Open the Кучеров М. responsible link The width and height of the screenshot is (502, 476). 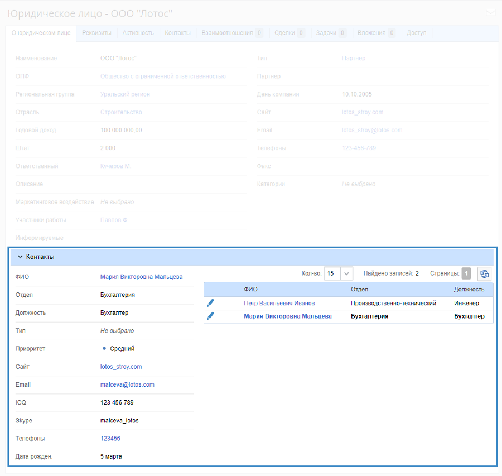click(x=115, y=166)
